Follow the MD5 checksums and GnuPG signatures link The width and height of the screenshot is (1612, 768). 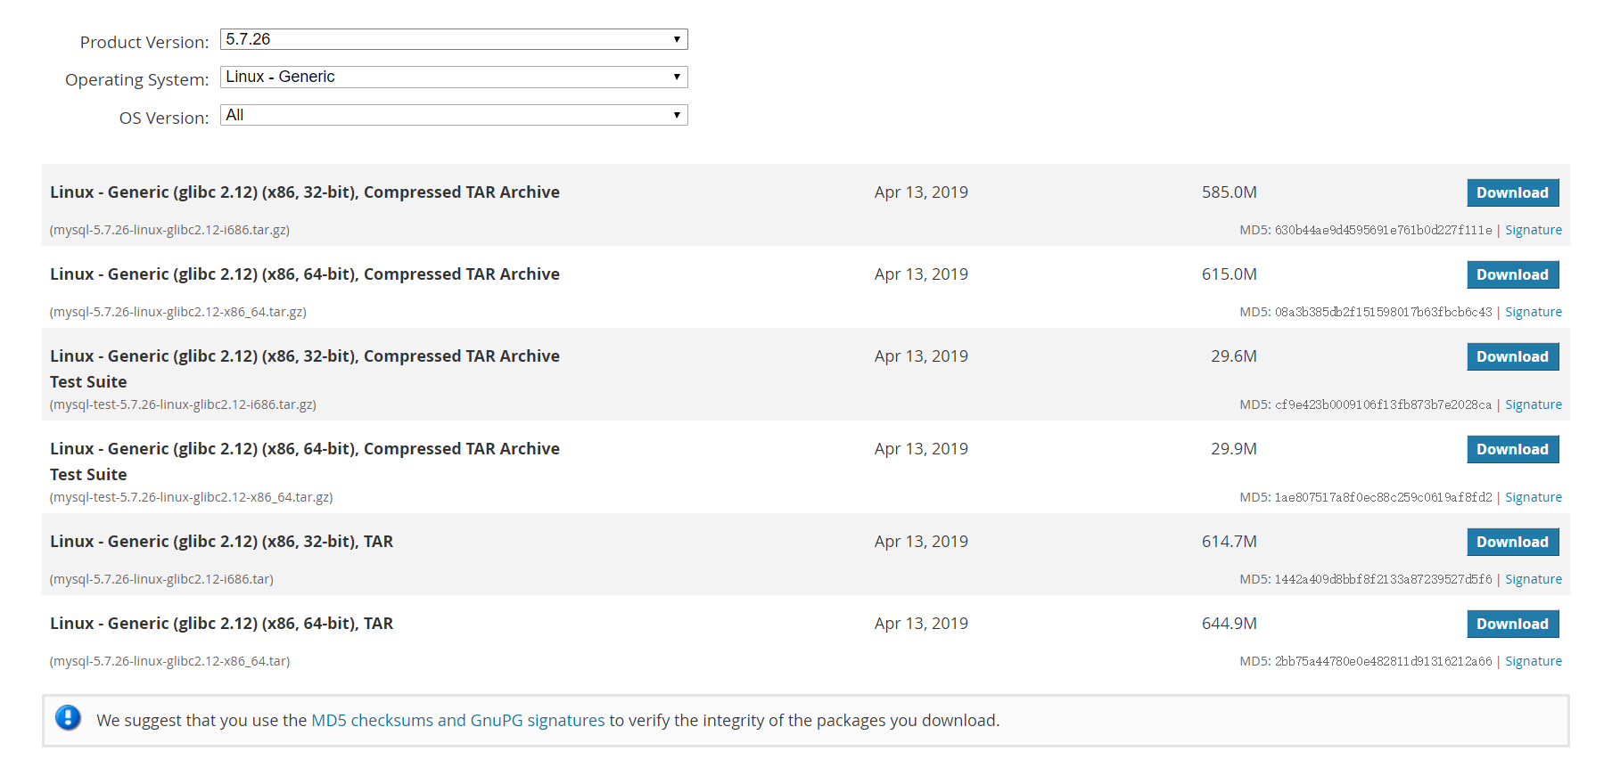click(457, 720)
